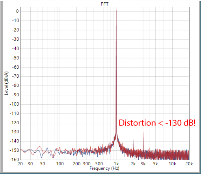Click the Frequency (Hz) axis label
The image size is (201, 174).
pos(104,168)
